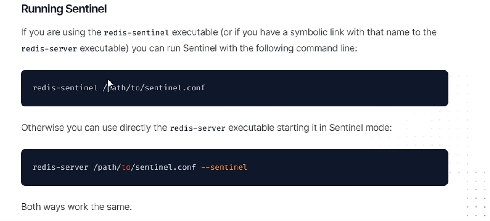Click redis-server inline code before 'executable) you can run'
This screenshot has height=221, width=490.
pos(49,49)
